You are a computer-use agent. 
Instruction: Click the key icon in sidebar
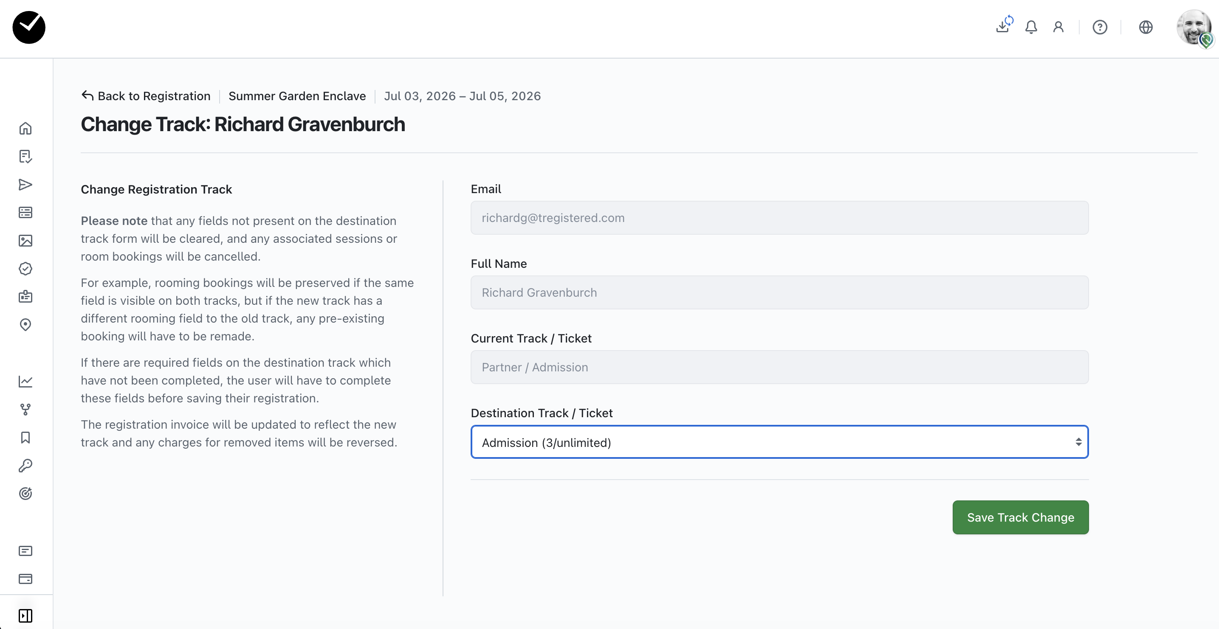(x=25, y=465)
